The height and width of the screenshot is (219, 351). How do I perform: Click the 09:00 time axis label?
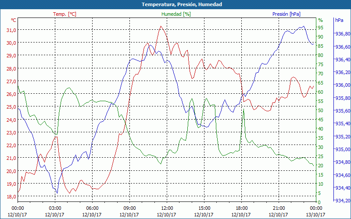[129, 208]
